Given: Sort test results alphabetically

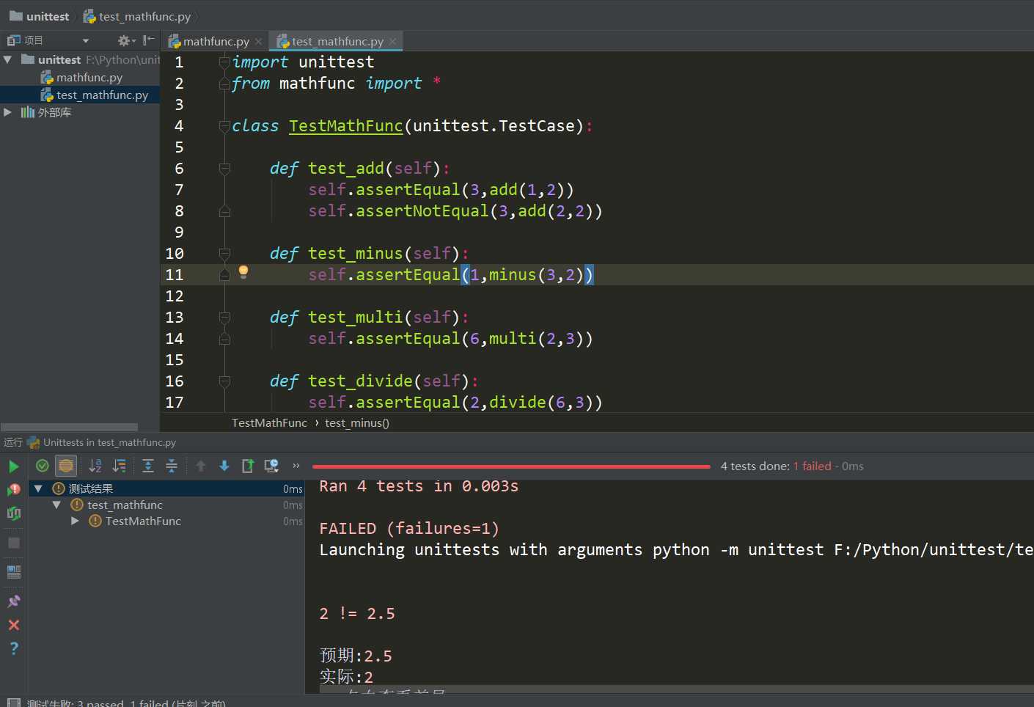Looking at the screenshot, I should 95,466.
